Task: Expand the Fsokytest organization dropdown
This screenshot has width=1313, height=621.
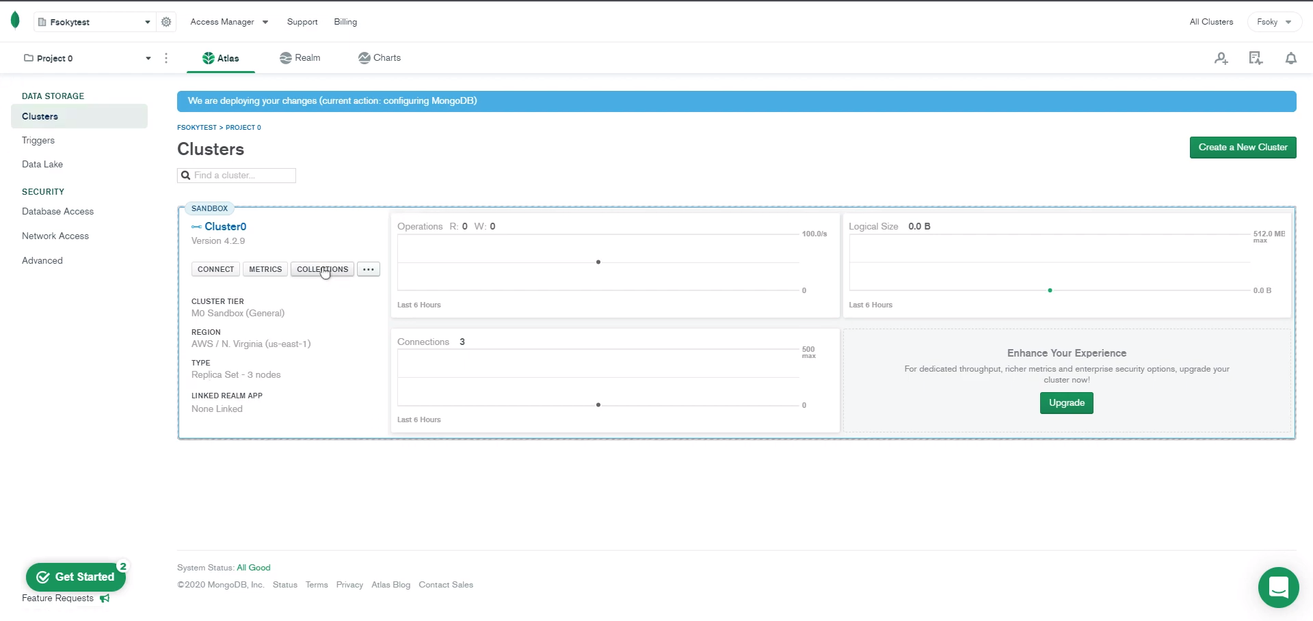Action: pos(94,22)
